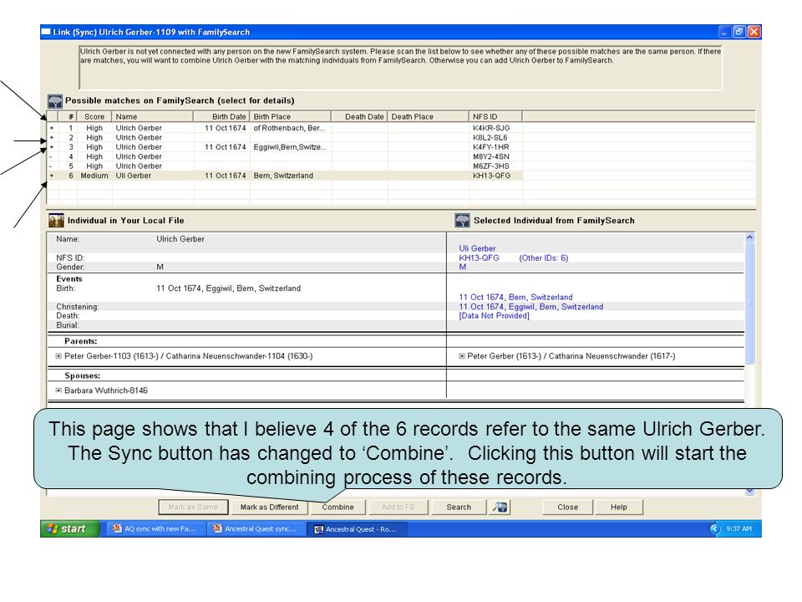Click the blue KH13-QFG identifier
Screen dimensions: 802x602
pyautogui.click(x=479, y=258)
